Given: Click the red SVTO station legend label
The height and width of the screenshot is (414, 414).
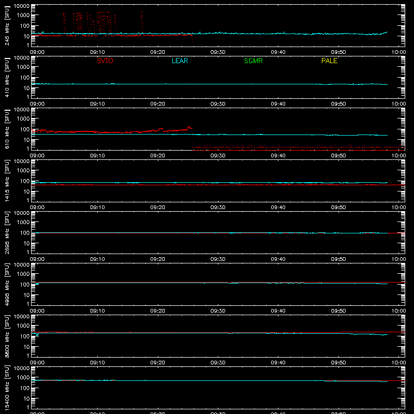Looking at the screenshot, I should click(105, 61).
